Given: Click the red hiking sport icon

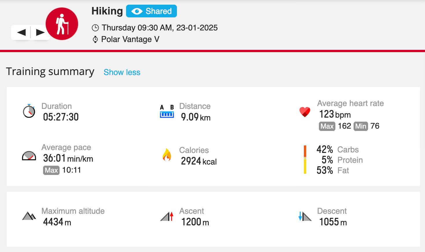Looking at the screenshot, I should point(62,24).
